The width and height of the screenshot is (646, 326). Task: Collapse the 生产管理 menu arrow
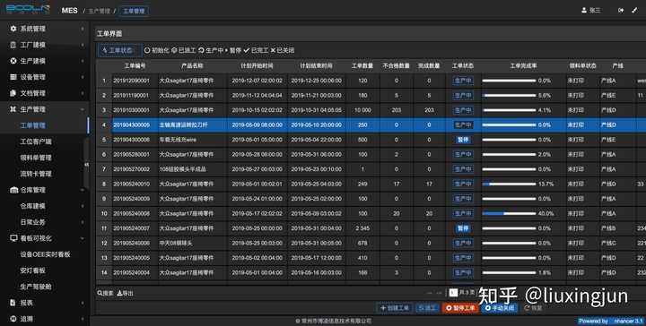pyautogui.click(x=83, y=109)
